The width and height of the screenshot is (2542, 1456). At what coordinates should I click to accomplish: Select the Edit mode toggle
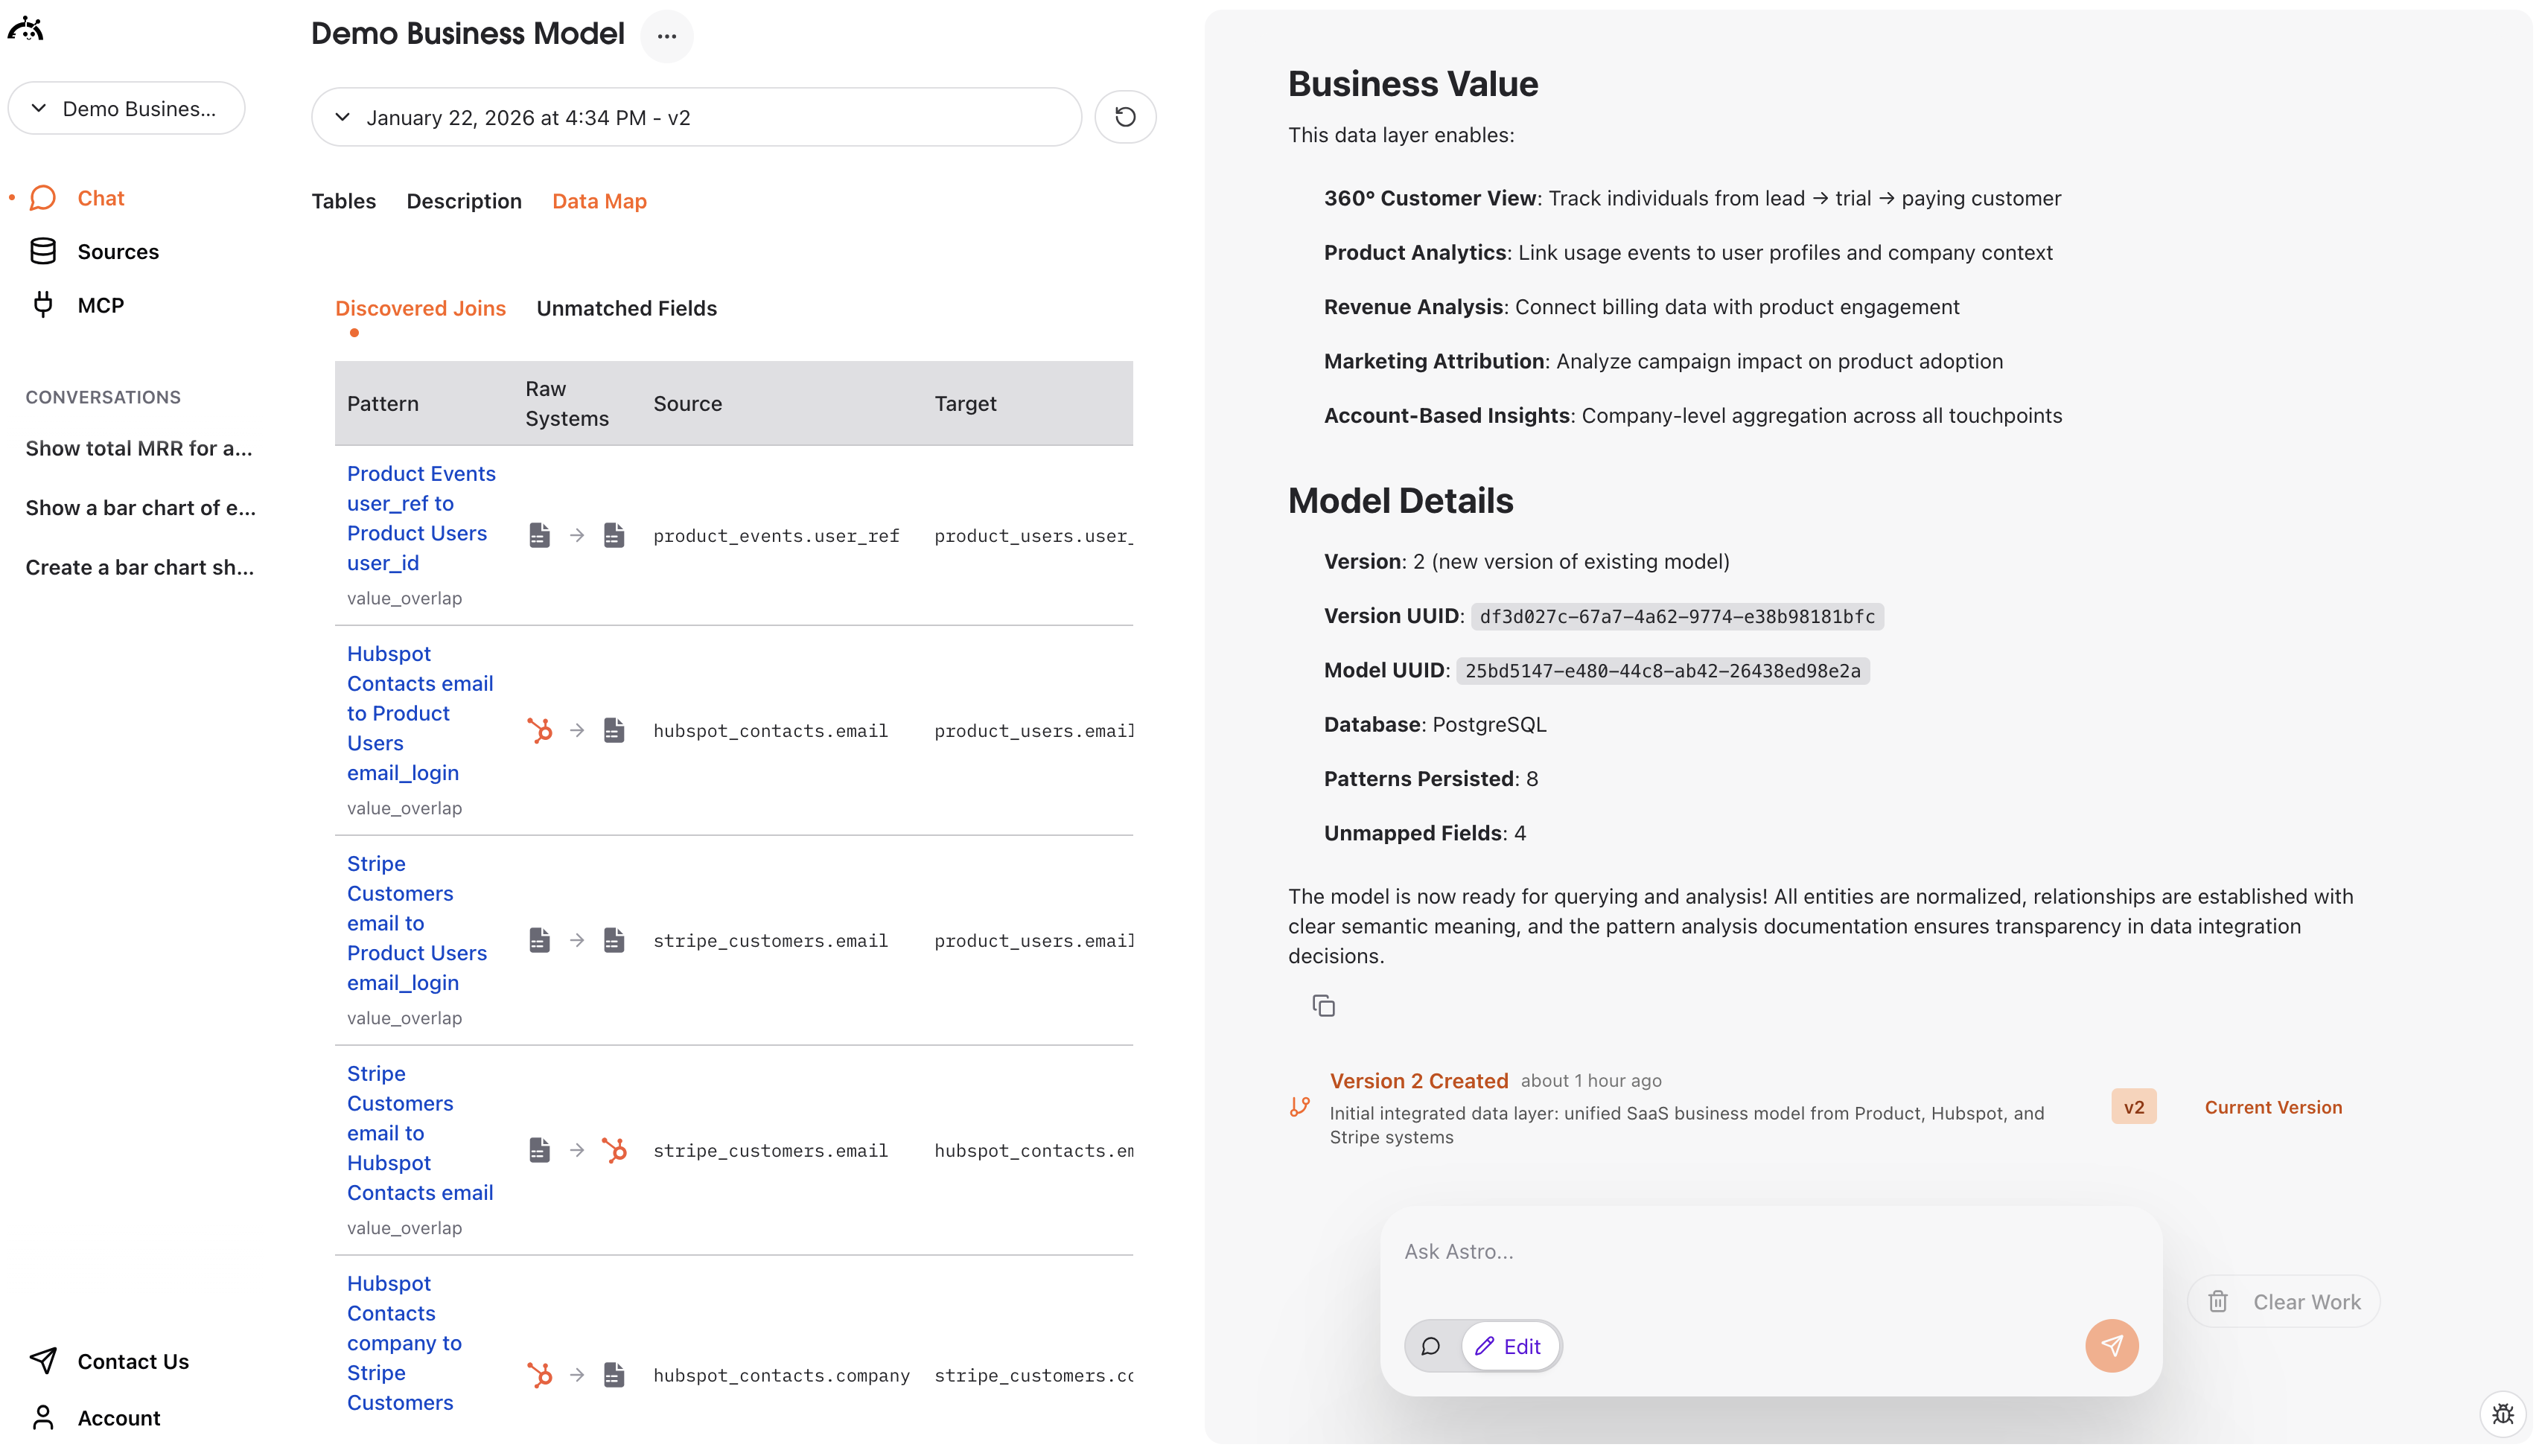coord(1509,1346)
